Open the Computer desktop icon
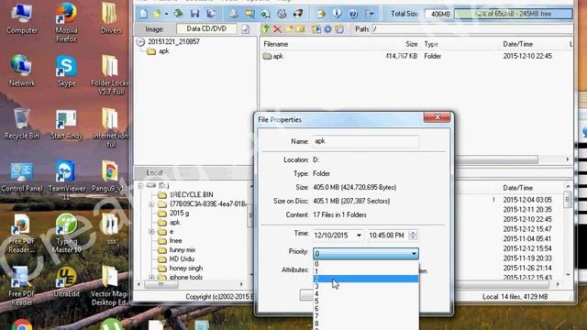587x330 pixels. coord(22,18)
